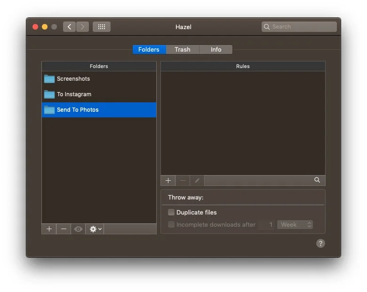Remove selected folder with minus button
This screenshot has height=292, width=367.
pos(64,229)
